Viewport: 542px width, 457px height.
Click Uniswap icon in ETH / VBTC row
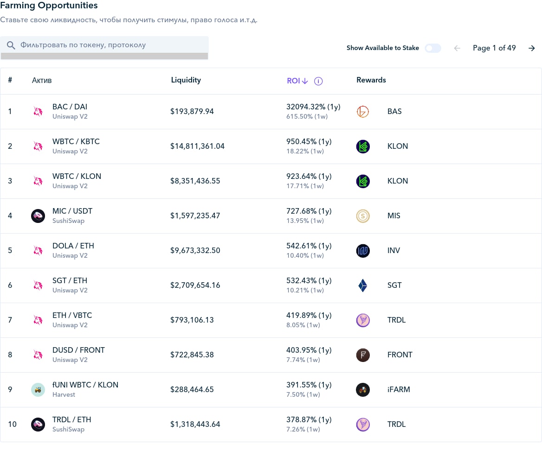pyautogui.click(x=38, y=320)
